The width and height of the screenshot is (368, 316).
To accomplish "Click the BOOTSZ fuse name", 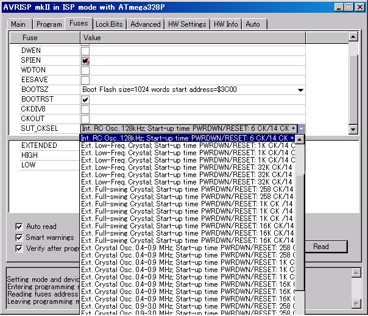I will point(35,90).
